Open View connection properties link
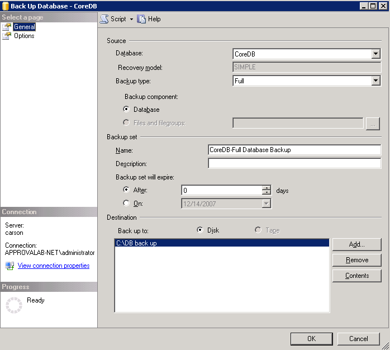Image resolution: width=390 pixels, height=350 pixels. (x=54, y=266)
